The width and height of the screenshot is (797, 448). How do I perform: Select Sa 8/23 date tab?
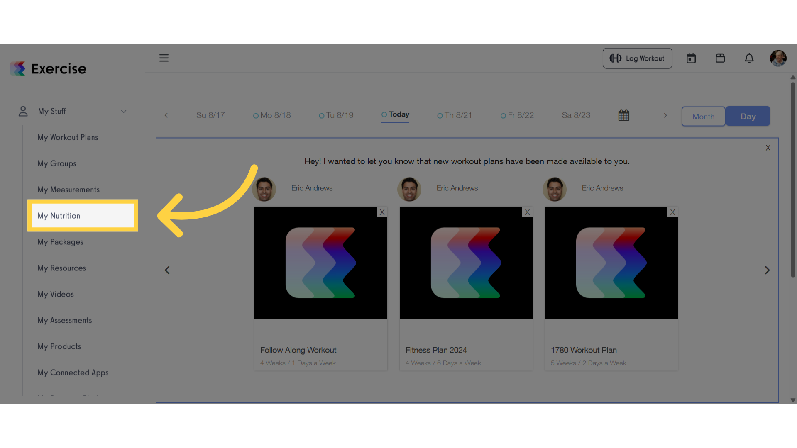click(576, 115)
